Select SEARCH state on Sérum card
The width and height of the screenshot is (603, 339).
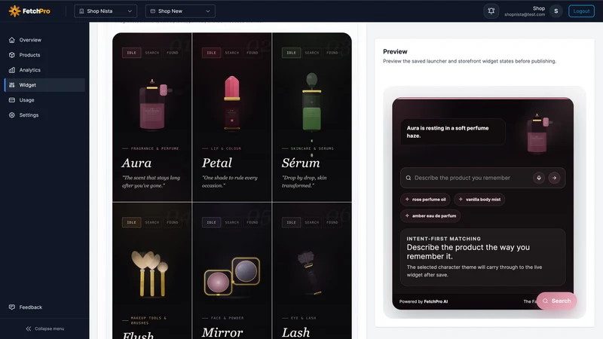(312, 53)
